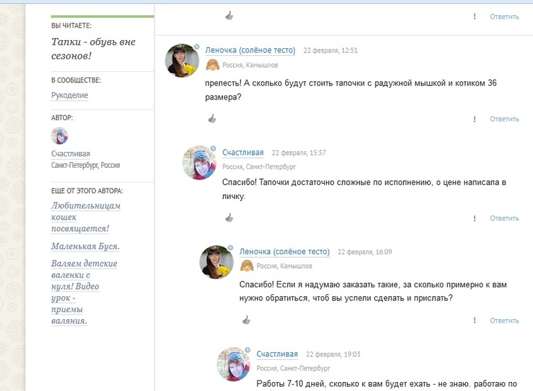Click timestamp 22 февраля, 12:51
This screenshot has width=533, height=391.
(330, 50)
